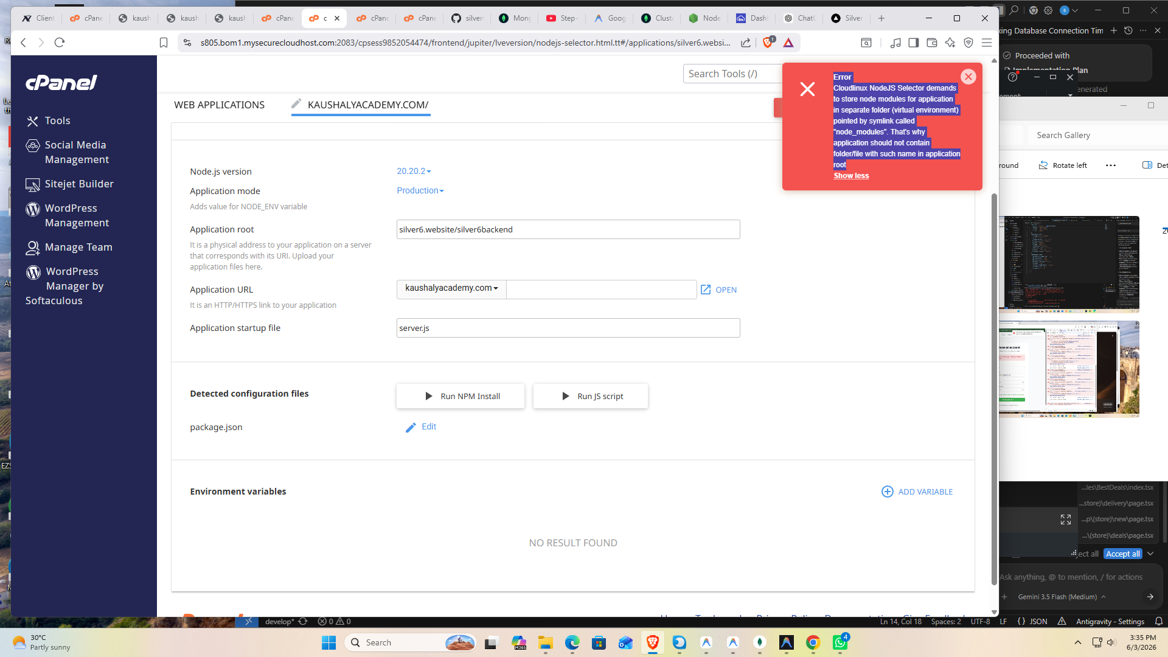Click Brave Shields icon in address bar
Screen dimensions: 1168x657
click(768, 43)
